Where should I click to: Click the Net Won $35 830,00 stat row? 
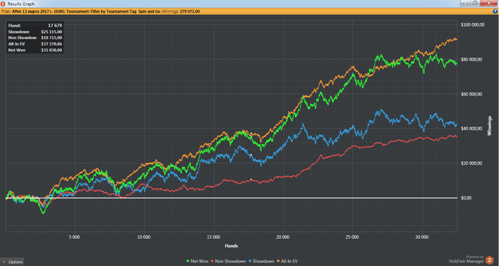[35, 50]
